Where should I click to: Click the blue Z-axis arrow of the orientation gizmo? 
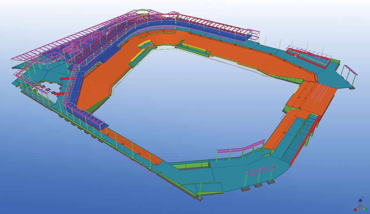[360, 200]
